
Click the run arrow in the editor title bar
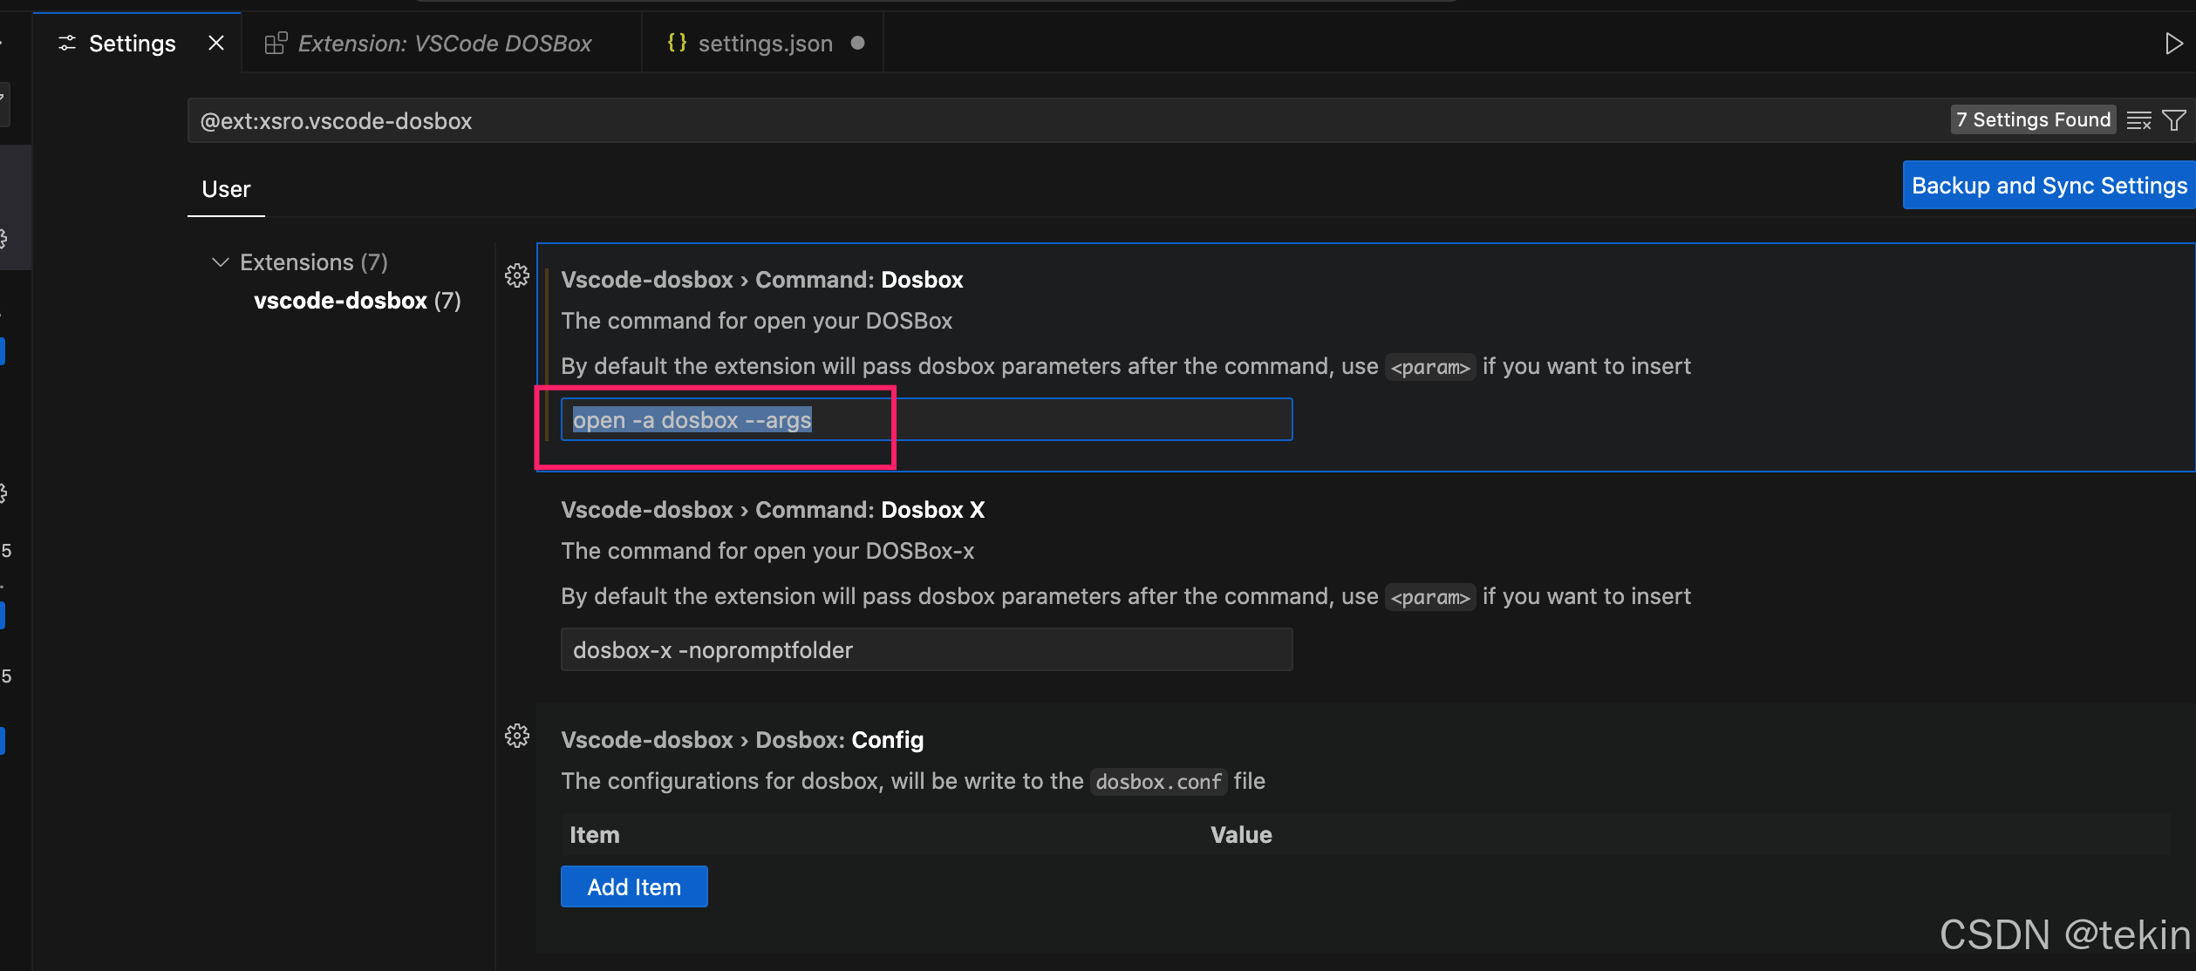2172,43
